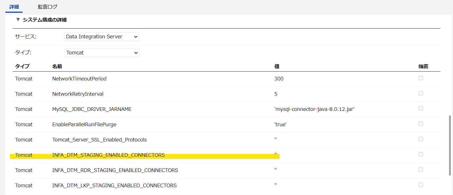Check 機密 box for EnableParallelRunFilePurge
This screenshot has width=453, height=195.
pos(421,124)
